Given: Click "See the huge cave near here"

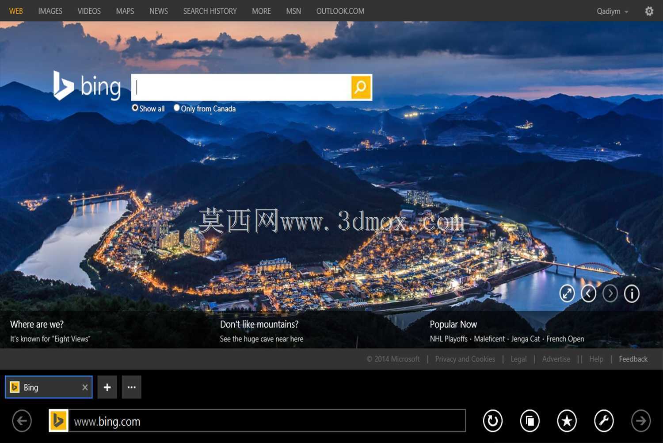Looking at the screenshot, I should (x=262, y=339).
